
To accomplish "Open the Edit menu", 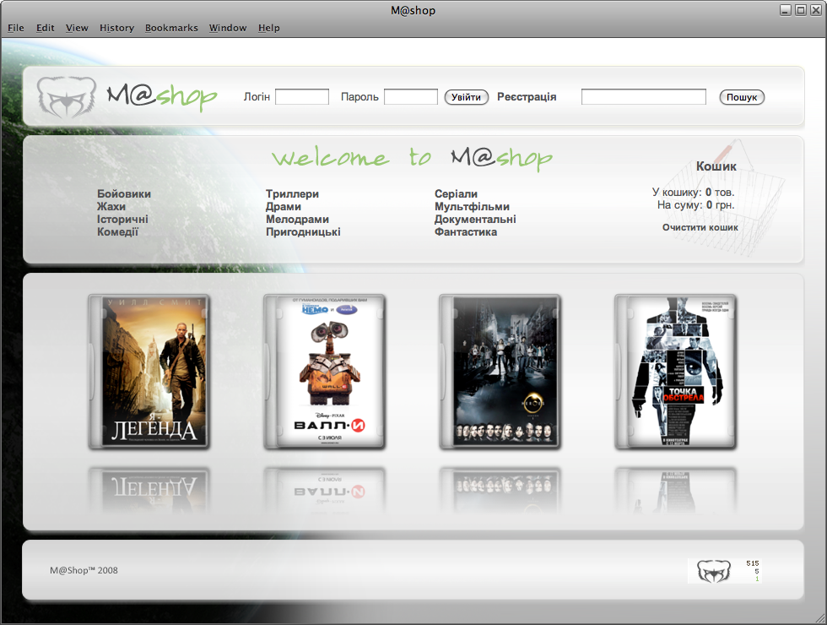I will [46, 28].
